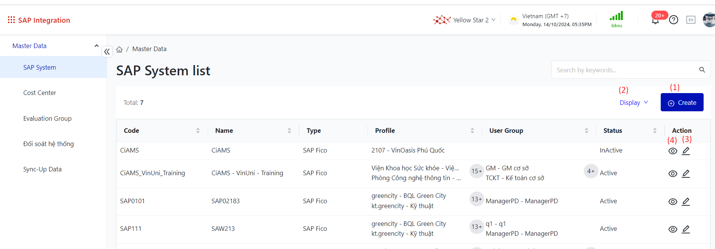
Task: View CiAMS_VinUni_Training details with eye icon
Action: tap(672, 174)
